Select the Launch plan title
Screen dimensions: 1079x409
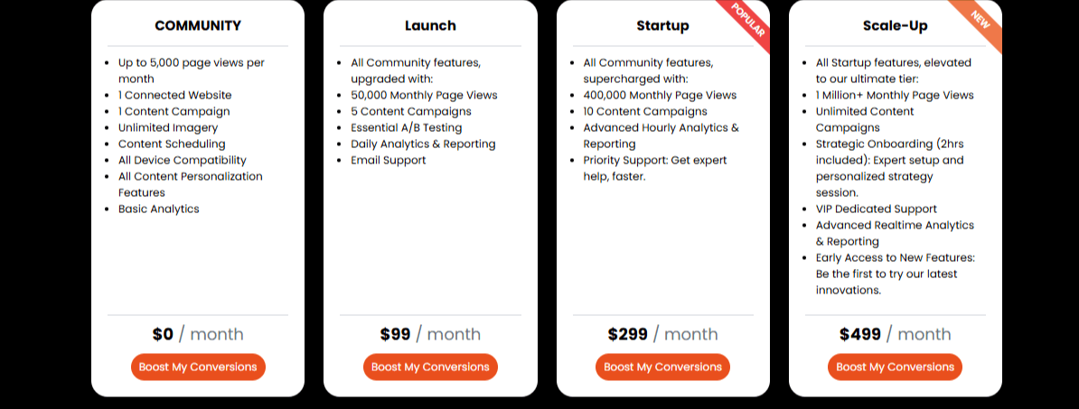point(430,25)
